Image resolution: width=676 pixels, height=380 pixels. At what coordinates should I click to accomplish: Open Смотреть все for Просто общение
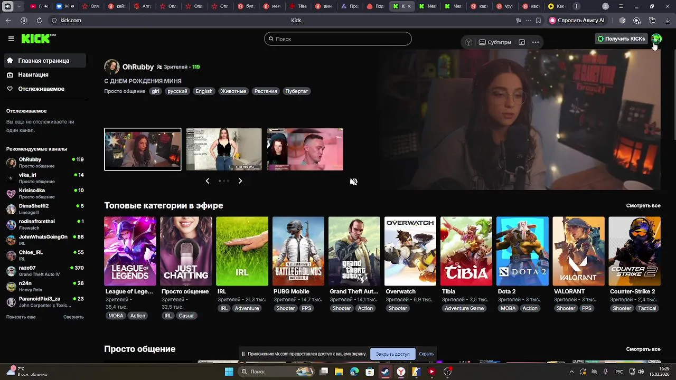643,349
